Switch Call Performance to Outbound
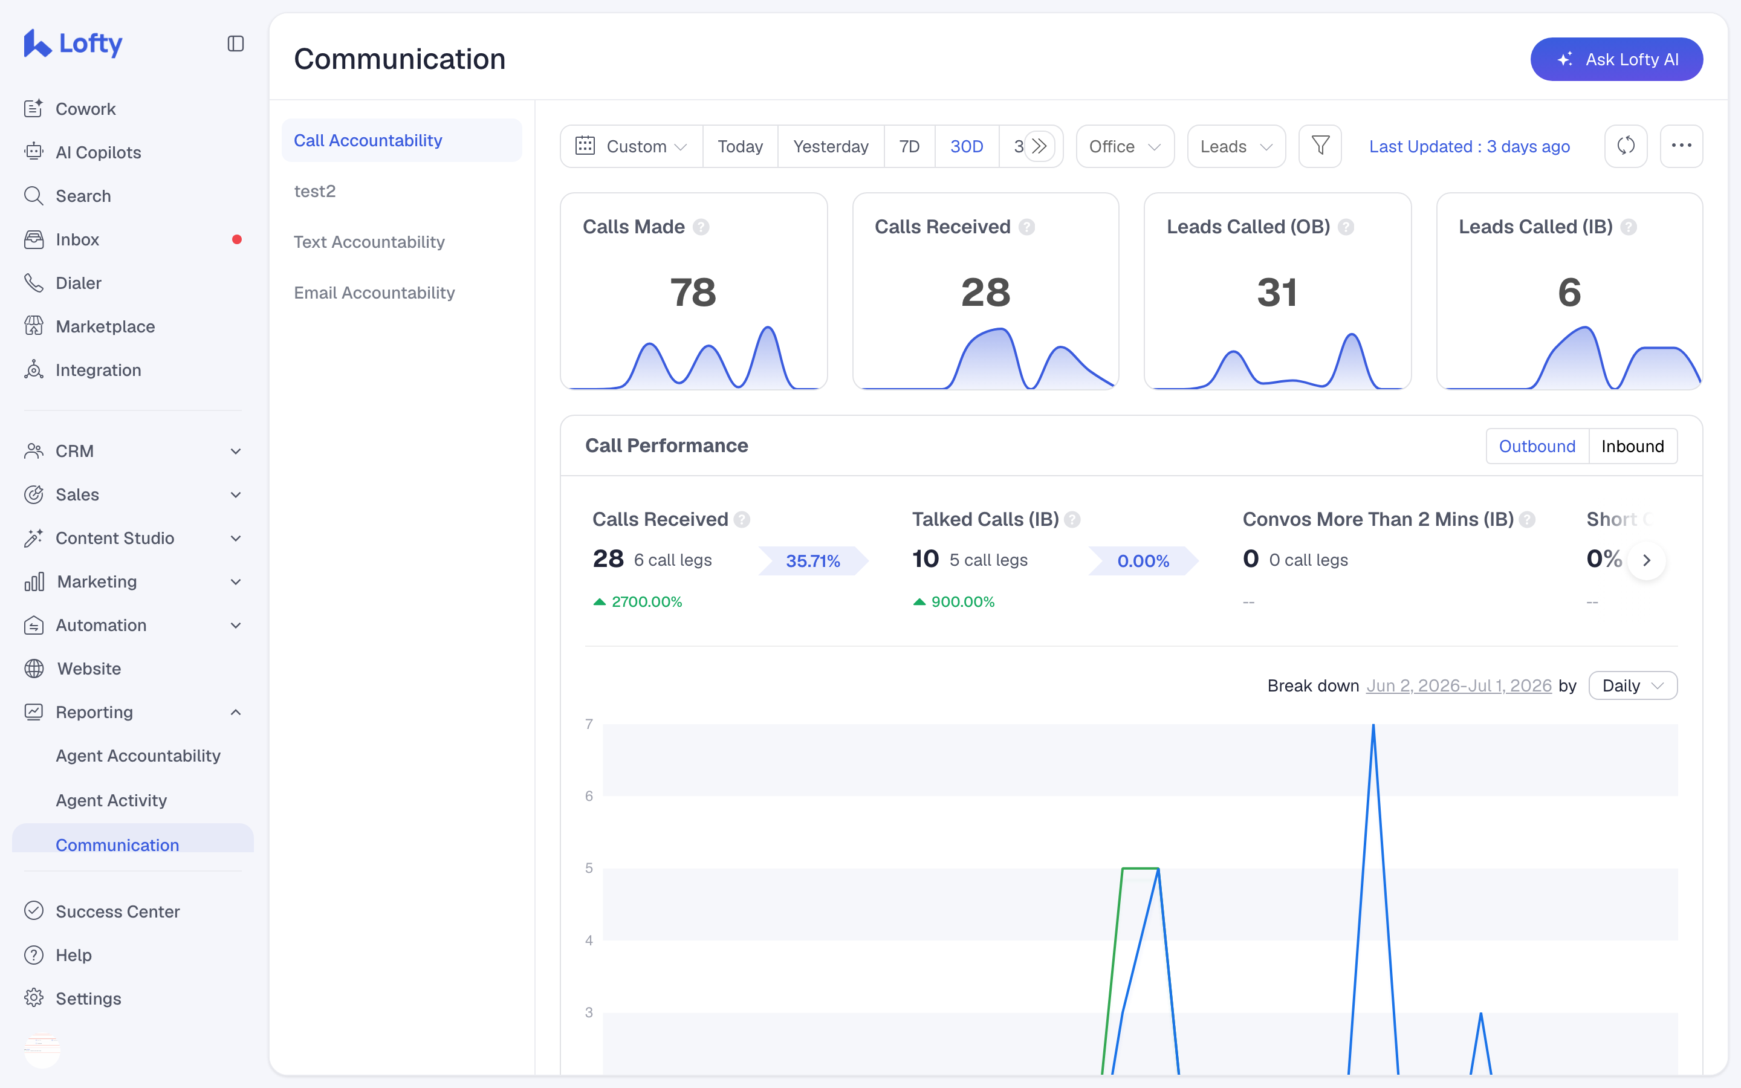Viewport: 1741px width, 1088px height. pyautogui.click(x=1537, y=446)
